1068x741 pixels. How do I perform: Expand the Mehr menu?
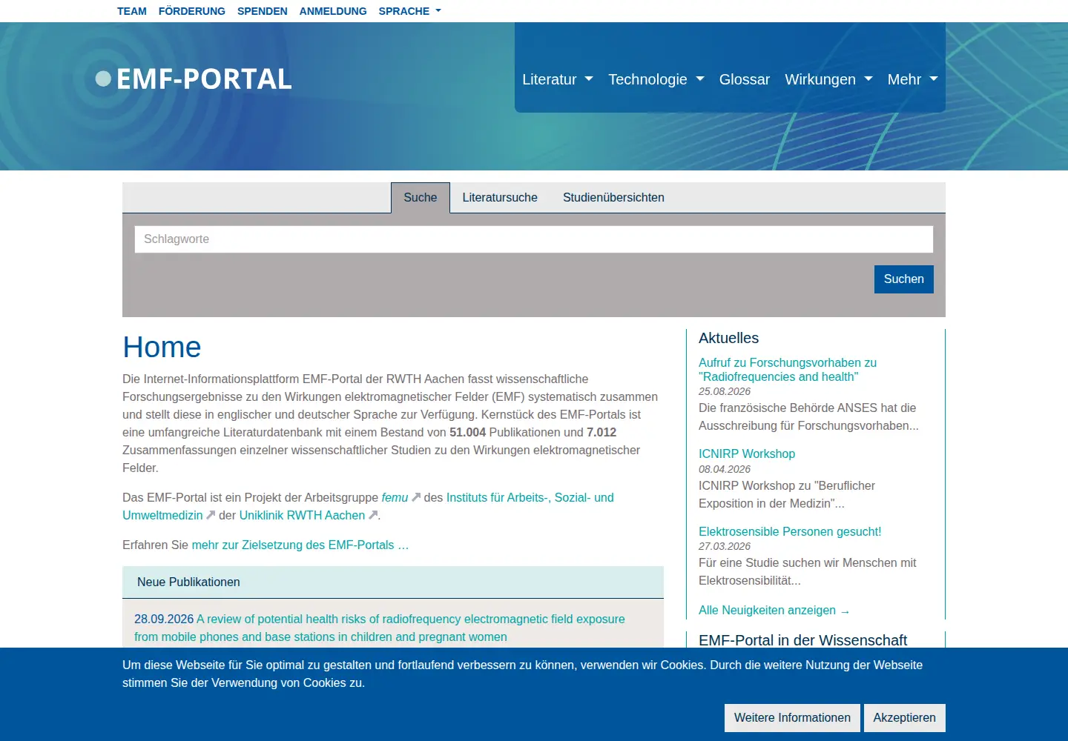913,79
